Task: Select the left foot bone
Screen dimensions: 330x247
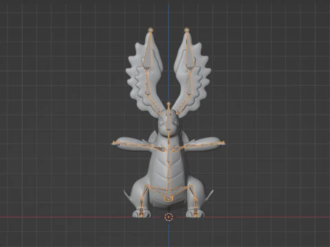Action: click(142, 213)
